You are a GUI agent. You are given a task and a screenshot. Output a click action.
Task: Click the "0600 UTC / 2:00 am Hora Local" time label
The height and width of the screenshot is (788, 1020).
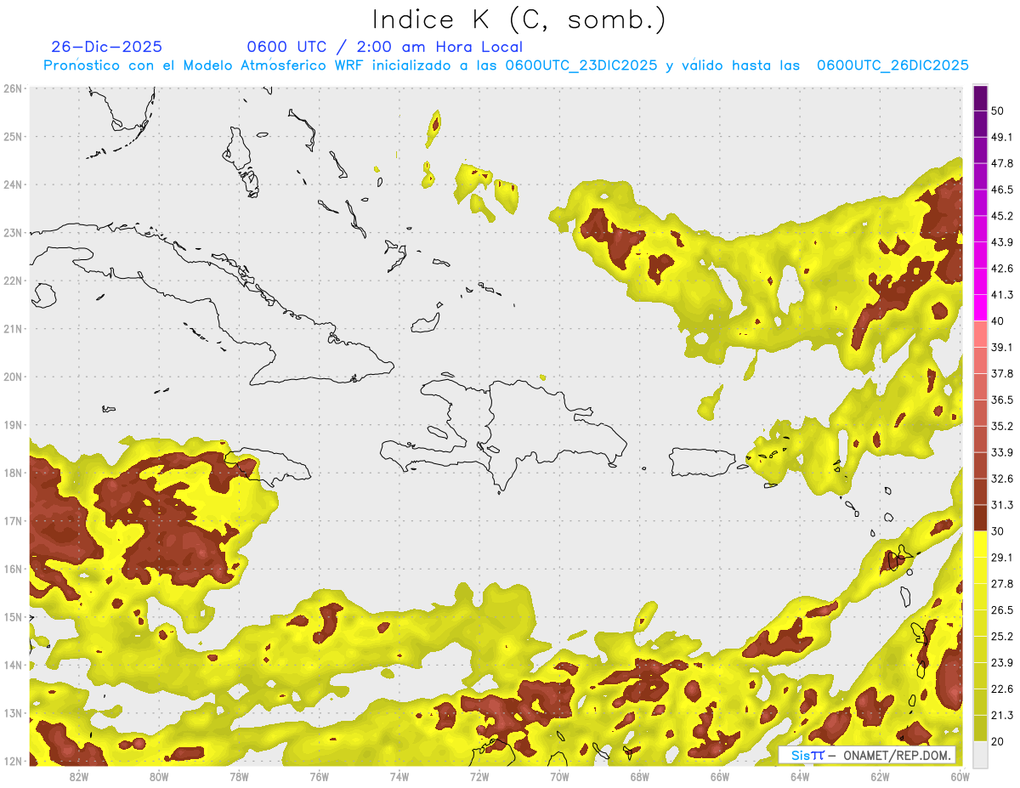pyautogui.click(x=385, y=47)
